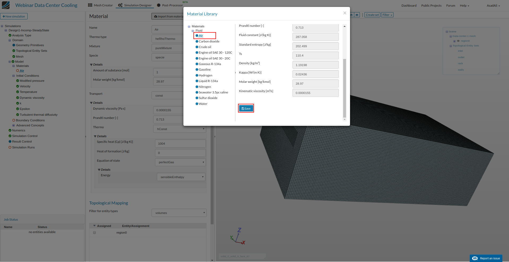Click the green check beside Dynamic viscosity
The width and height of the screenshot is (509, 262).
click(18, 98)
